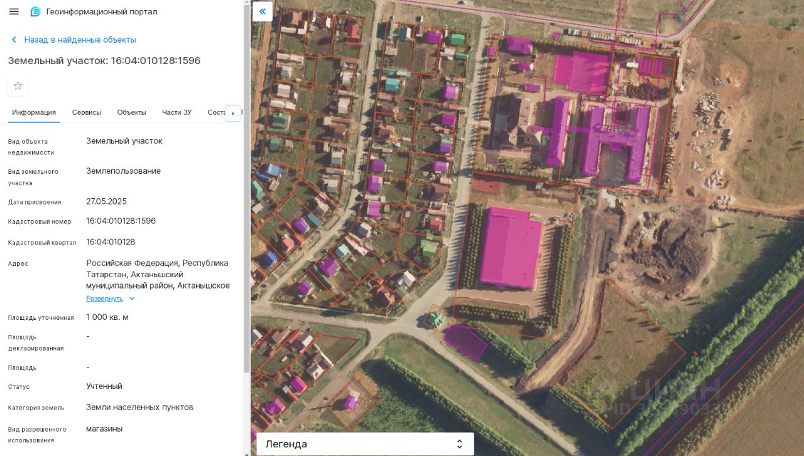Click cadastral quarter value 16:04:010128
Image resolution: width=804 pixels, height=456 pixels.
(111, 242)
